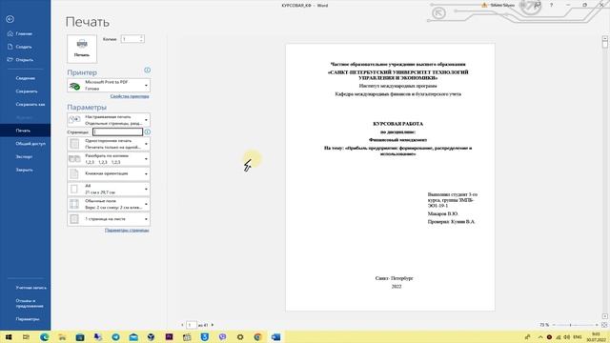Viewport: 610px width, 343px height.
Task: Select Открыть (Open) in the sidebar
Action: click(x=25, y=60)
